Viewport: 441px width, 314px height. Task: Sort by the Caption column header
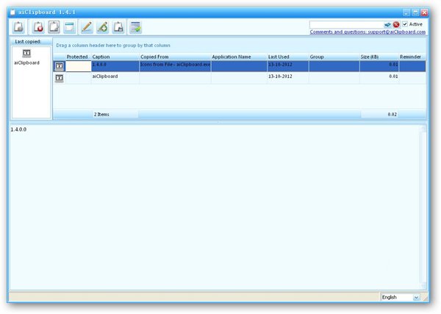(x=115, y=57)
